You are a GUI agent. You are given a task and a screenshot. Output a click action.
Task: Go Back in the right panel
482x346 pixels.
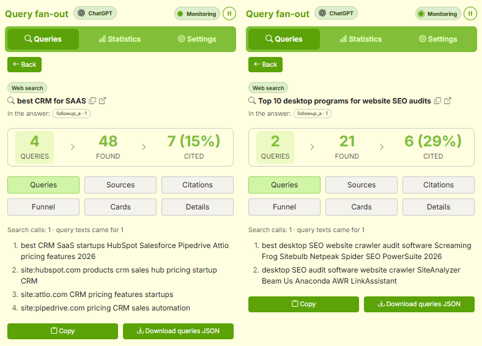pos(265,65)
